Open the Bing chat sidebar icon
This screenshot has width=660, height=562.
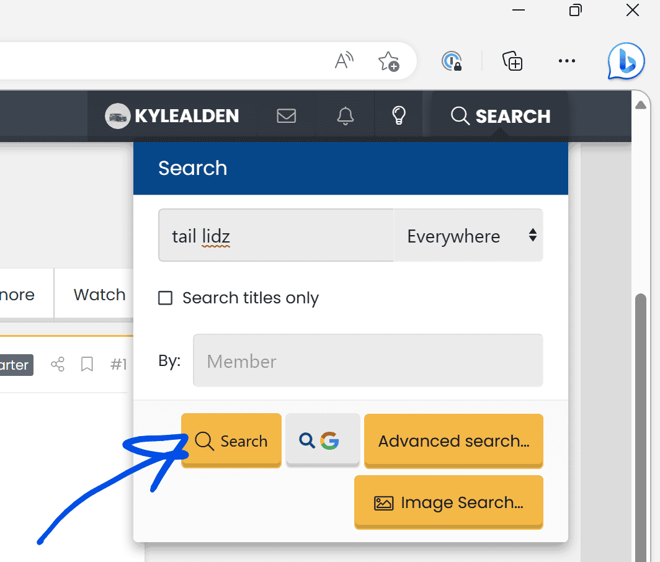(x=626, y=61)
